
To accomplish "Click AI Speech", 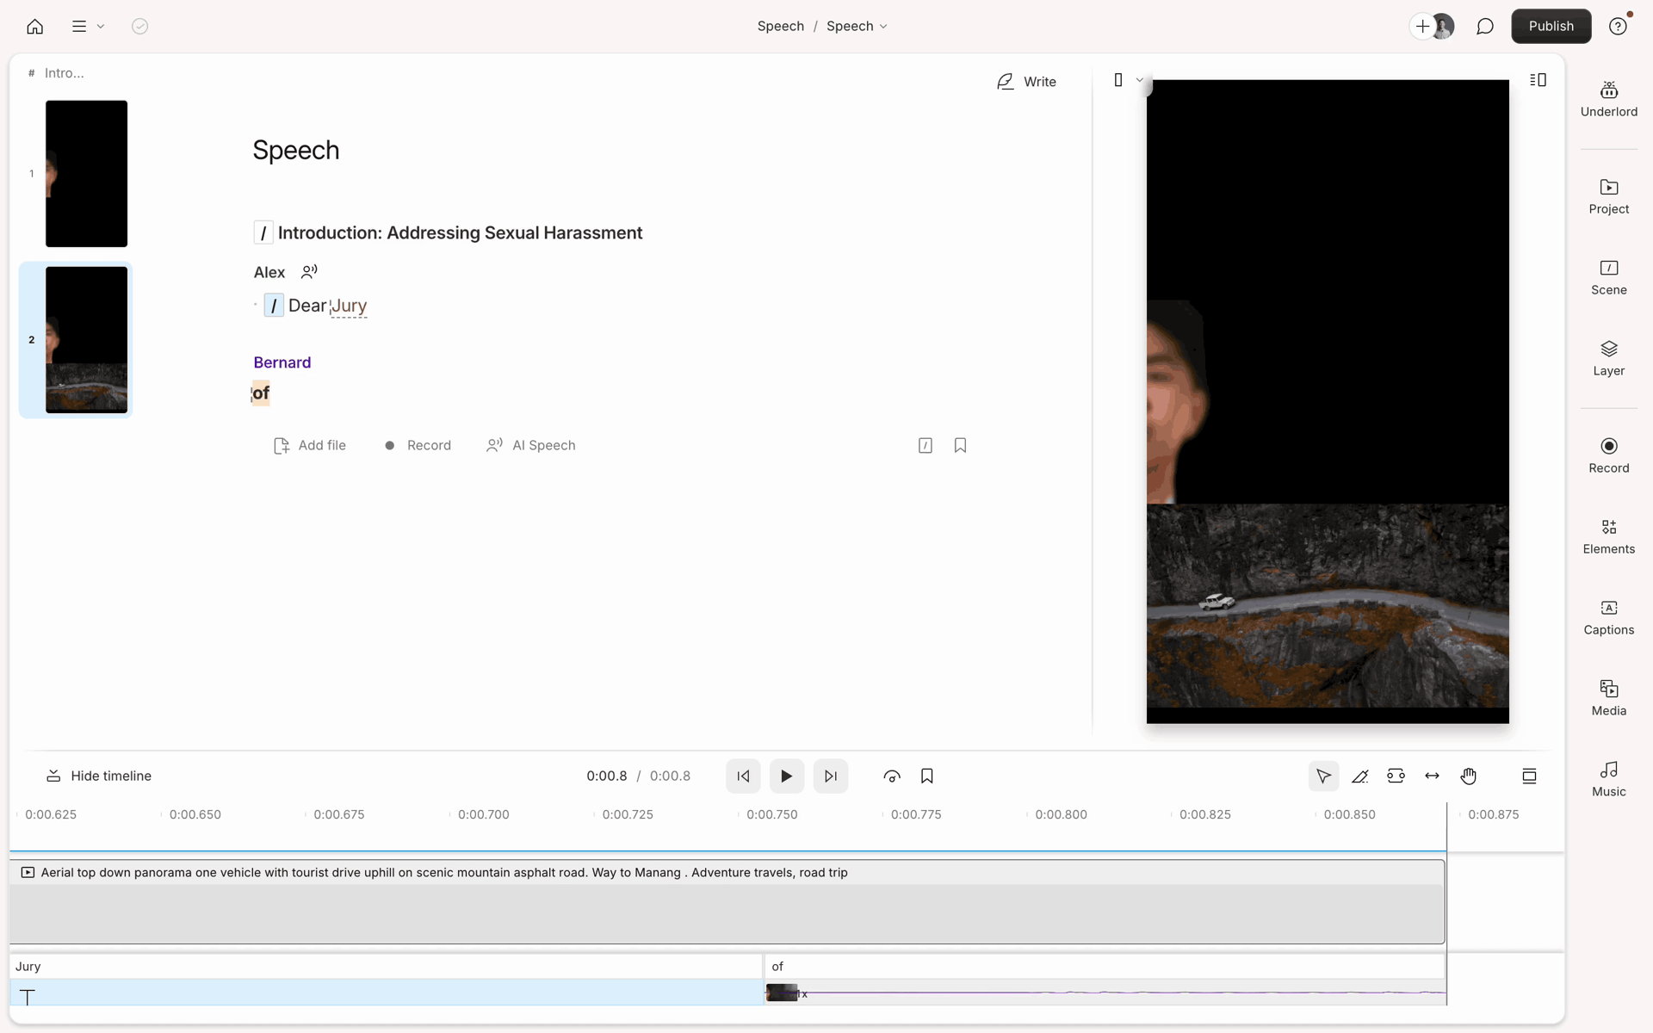I will pyautogui.click(x=531, y=445).
